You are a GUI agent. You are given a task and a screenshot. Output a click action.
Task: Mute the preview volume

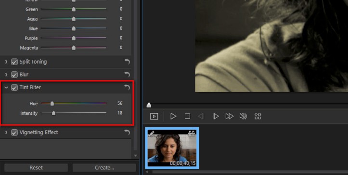click(243, 116)
